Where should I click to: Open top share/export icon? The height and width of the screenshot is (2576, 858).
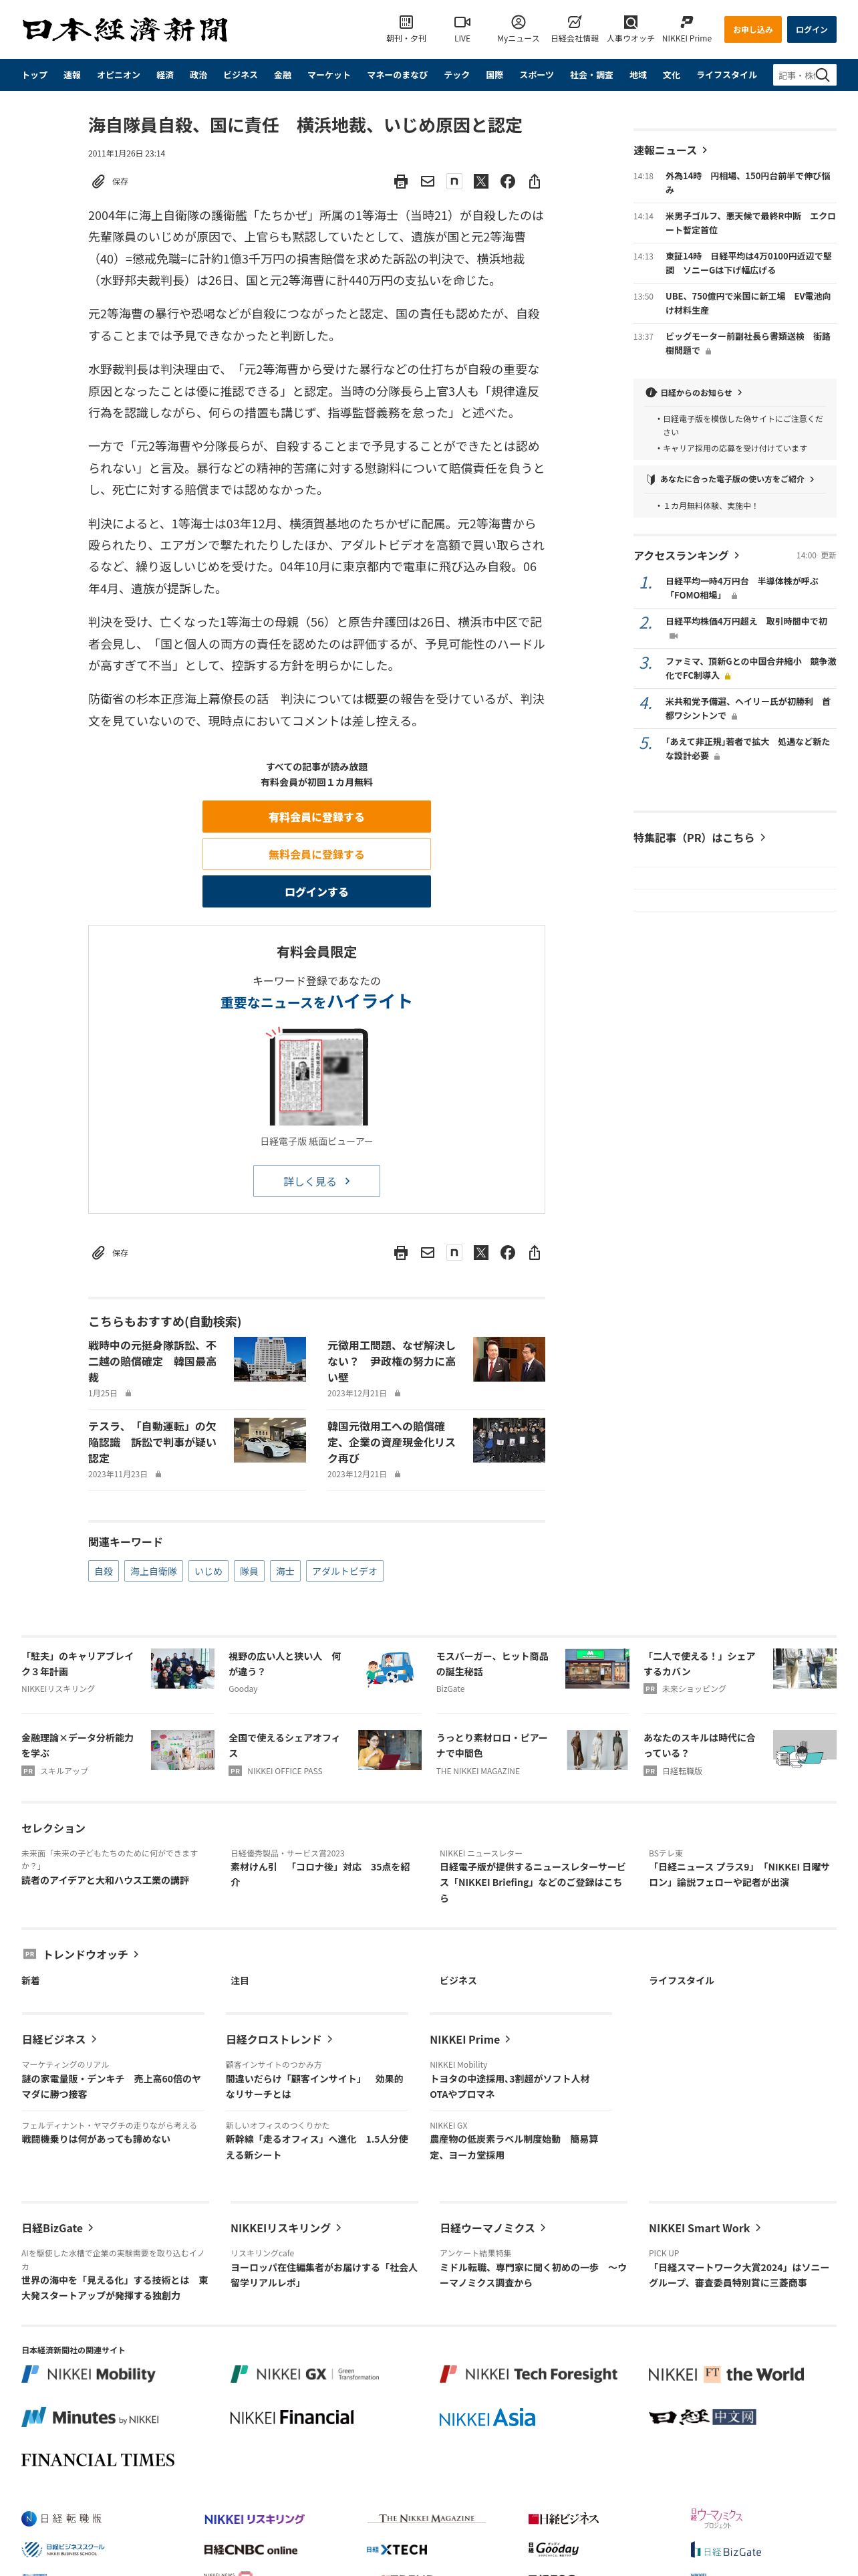(535, 182)
